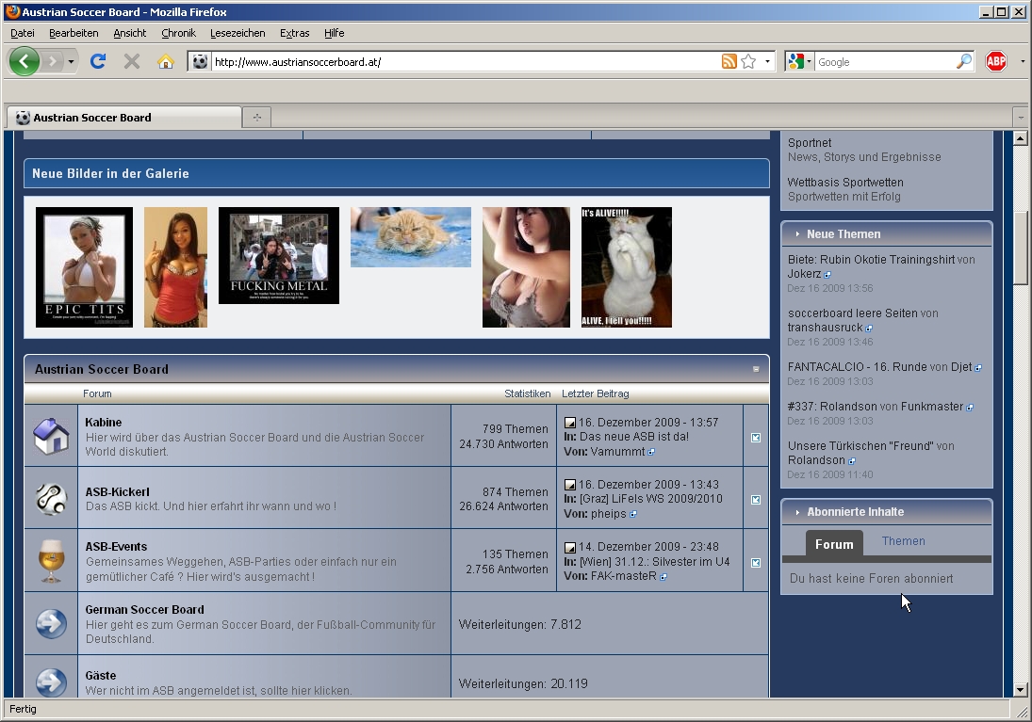Open the Ansicht menu
The width and height of the screenshot is (1032, 722).
click(x=130, y=33)
